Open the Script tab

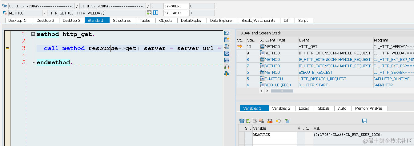click(x=303, y=20)
